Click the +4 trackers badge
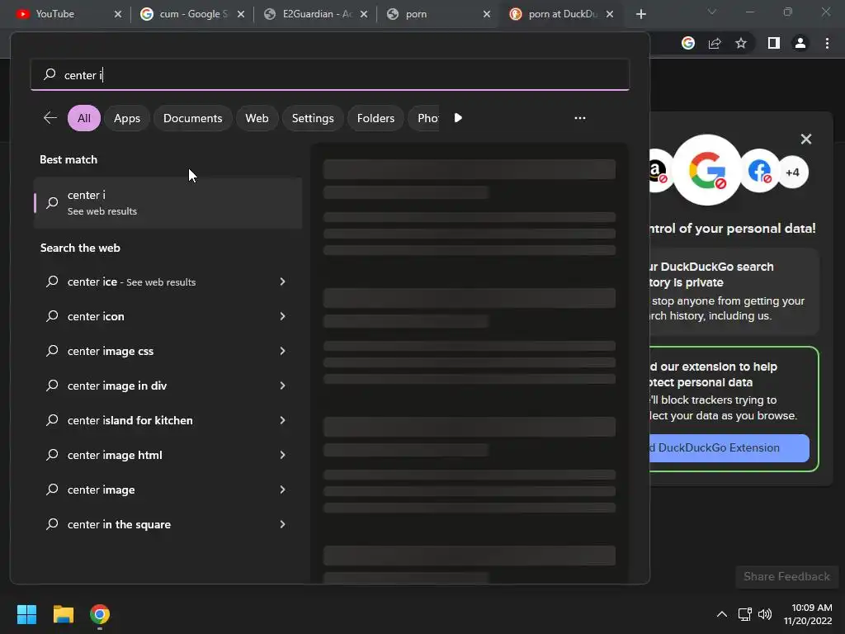This screenshot has height=634, width=845. pos(792,173)
